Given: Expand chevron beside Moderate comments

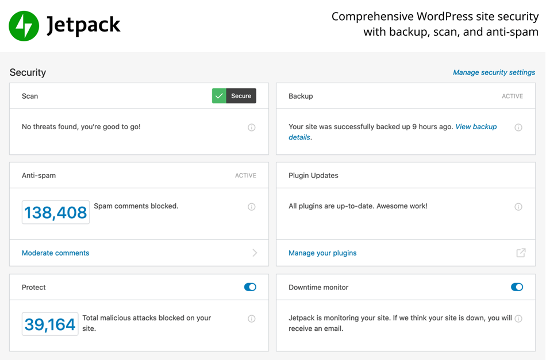Looking at the screenshot, I should point(255,253).
